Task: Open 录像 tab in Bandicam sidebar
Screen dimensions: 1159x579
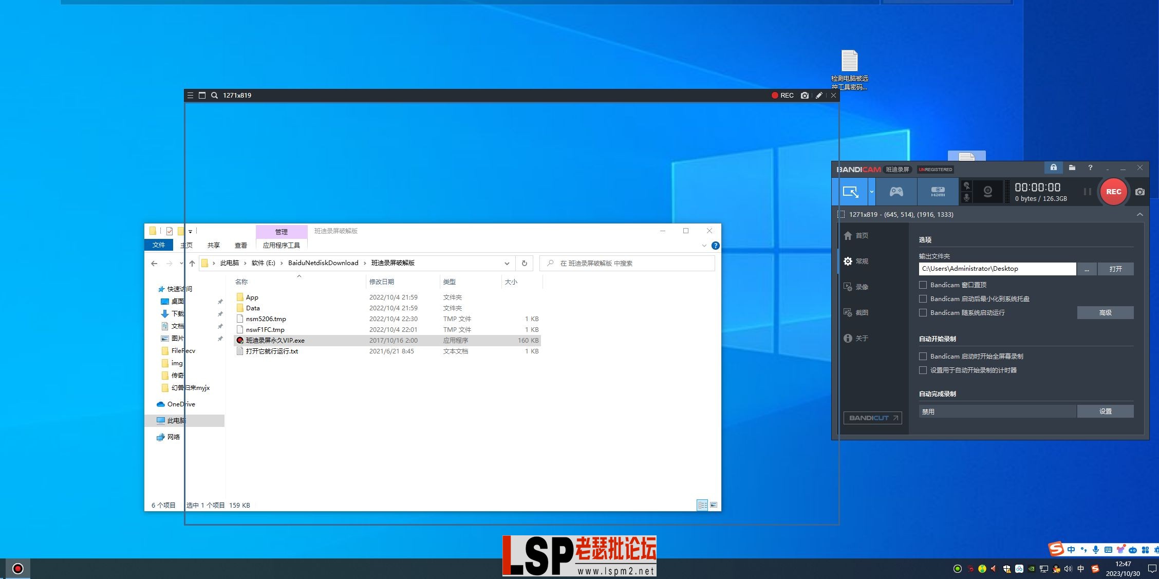Action: pos(856,287)
